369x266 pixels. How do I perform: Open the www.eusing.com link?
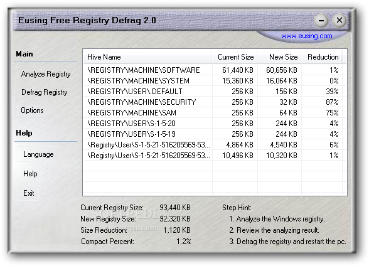point(307,36)
